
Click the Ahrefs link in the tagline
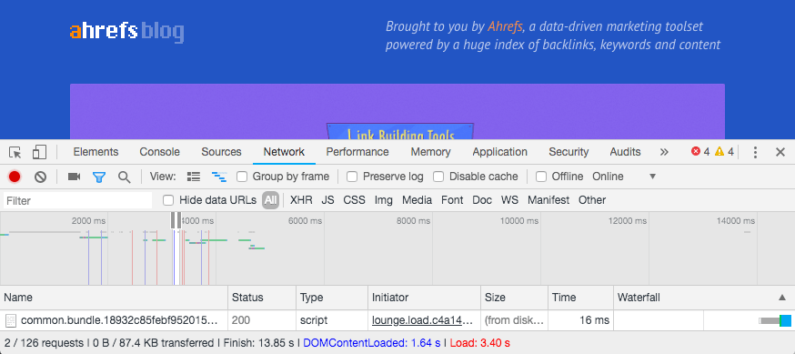coord(505,26)
